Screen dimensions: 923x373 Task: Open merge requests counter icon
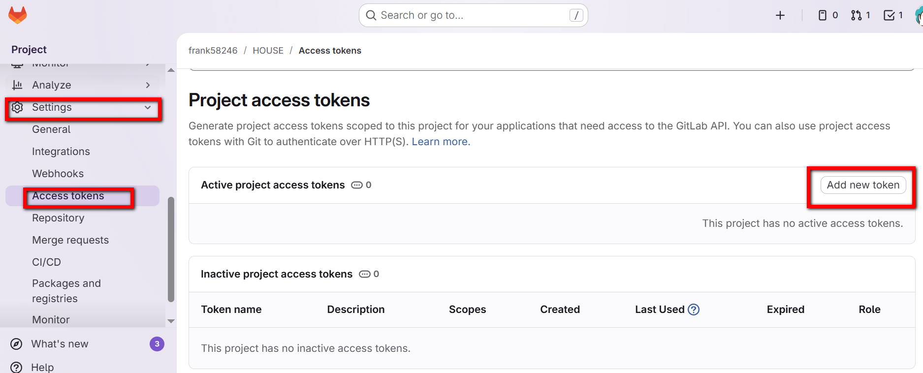[x=860, y=15]
